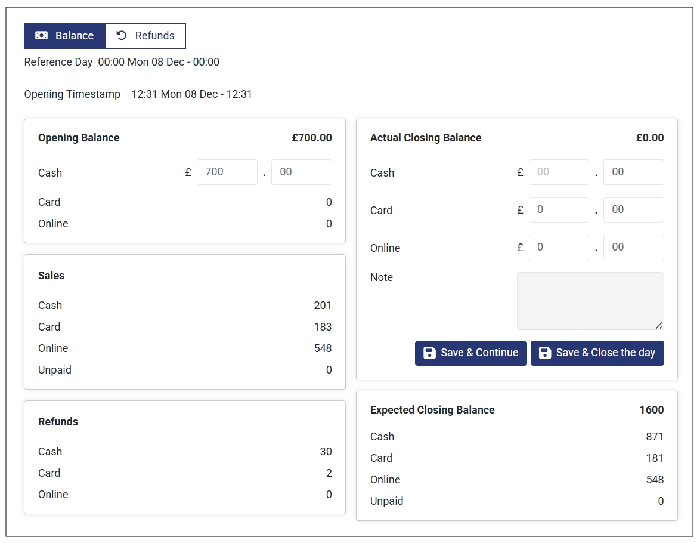This screenshot has height=543, width=700.
Task: Select the Balance tab label
Action: pos(75,36)
